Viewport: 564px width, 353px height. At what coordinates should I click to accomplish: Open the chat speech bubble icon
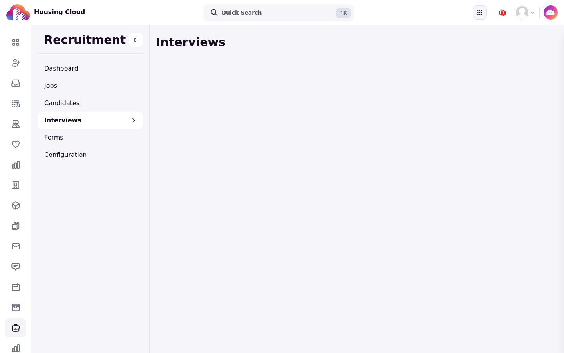click(x=16, y=267)
